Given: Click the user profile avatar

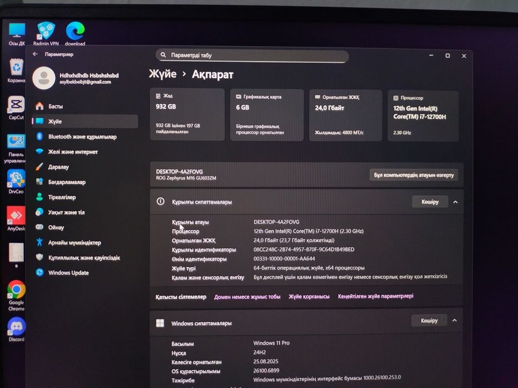Looking at the screenshot, I should coord(44,78).
